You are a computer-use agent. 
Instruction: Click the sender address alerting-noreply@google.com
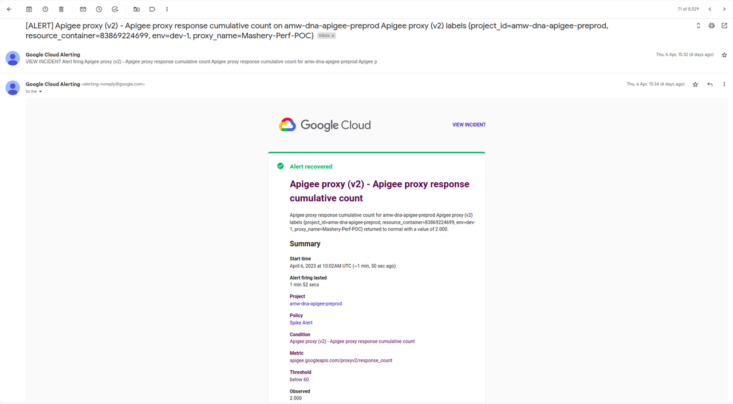pos(113,84)
